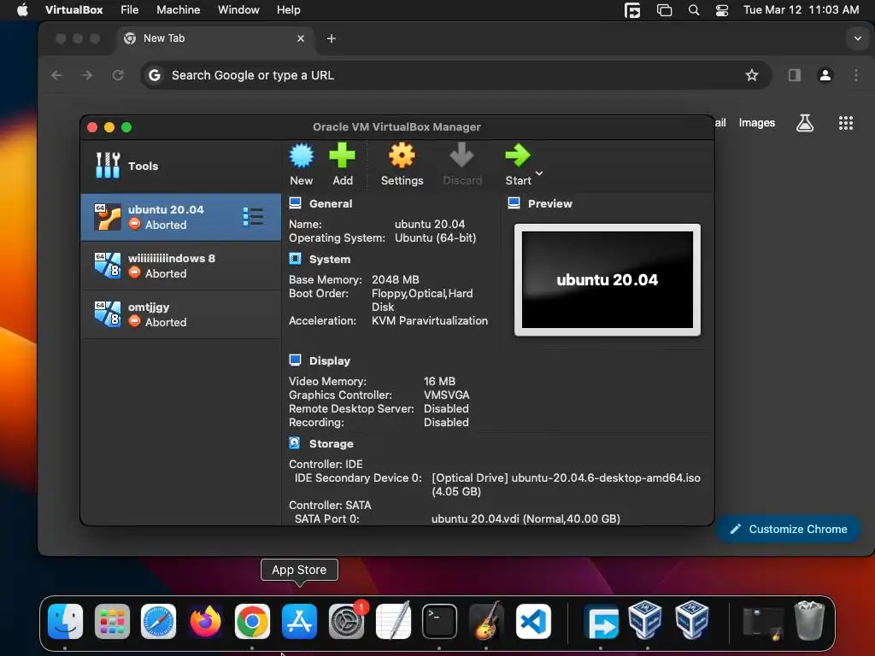Click the Add virtual machine icon
The height and width of the screenshot is (656, 875).
coord(342,155)
